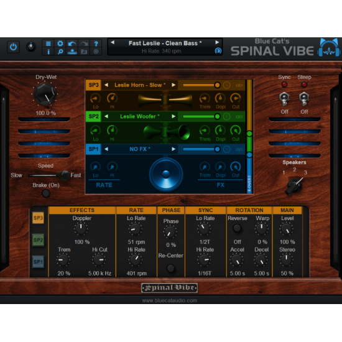Click the SP3 orange level slider

[201, 85]
